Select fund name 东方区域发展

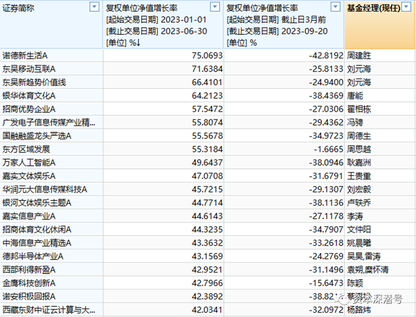click(26, 149)
